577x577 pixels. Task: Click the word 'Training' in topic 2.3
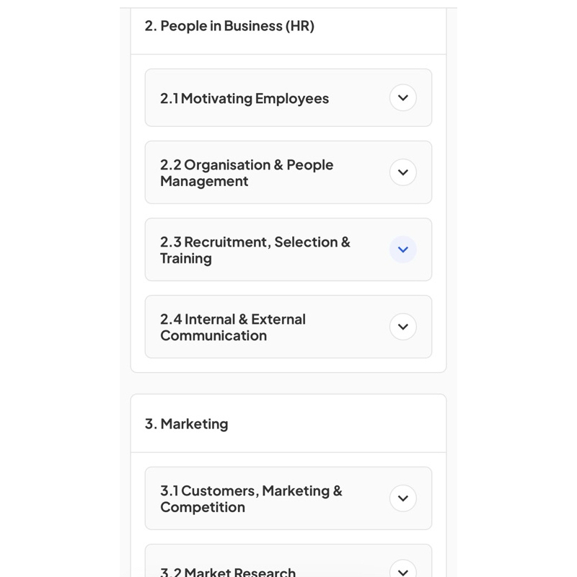pyautogui.click(x=186, y=259)
